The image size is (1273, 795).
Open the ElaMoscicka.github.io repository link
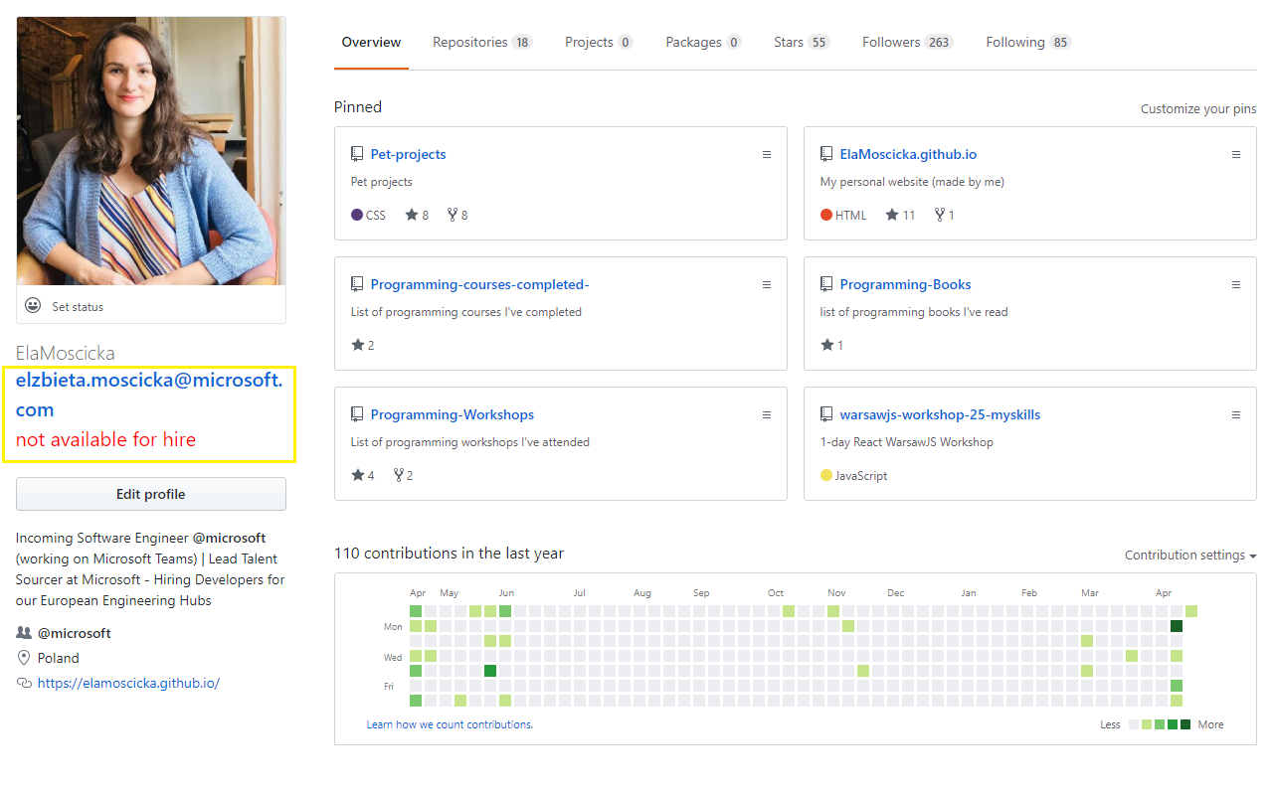pos(908,154)
